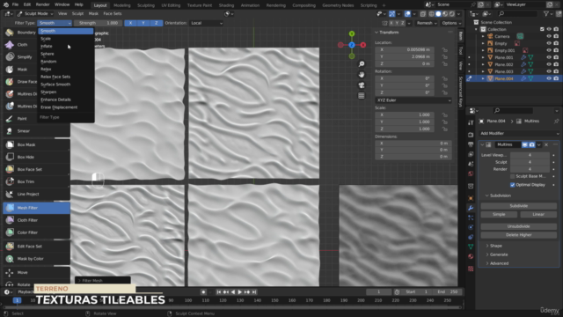Screen dimensions: 563x317
Task: Open the Face Sets header menu
Action: pos(113,14)
